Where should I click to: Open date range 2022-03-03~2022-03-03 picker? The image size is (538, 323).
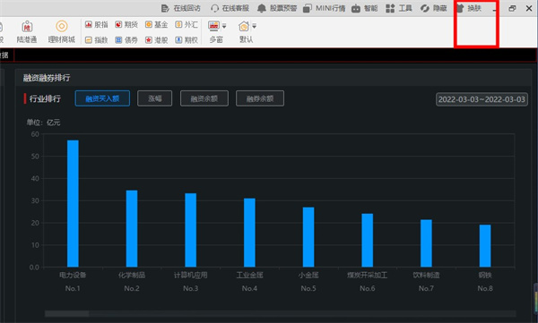[482, 99]
